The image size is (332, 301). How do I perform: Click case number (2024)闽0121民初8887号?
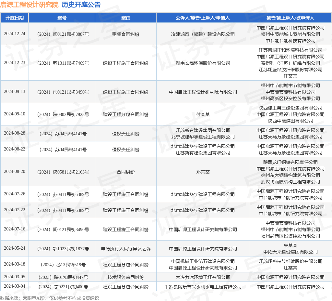tap(63, 34)
